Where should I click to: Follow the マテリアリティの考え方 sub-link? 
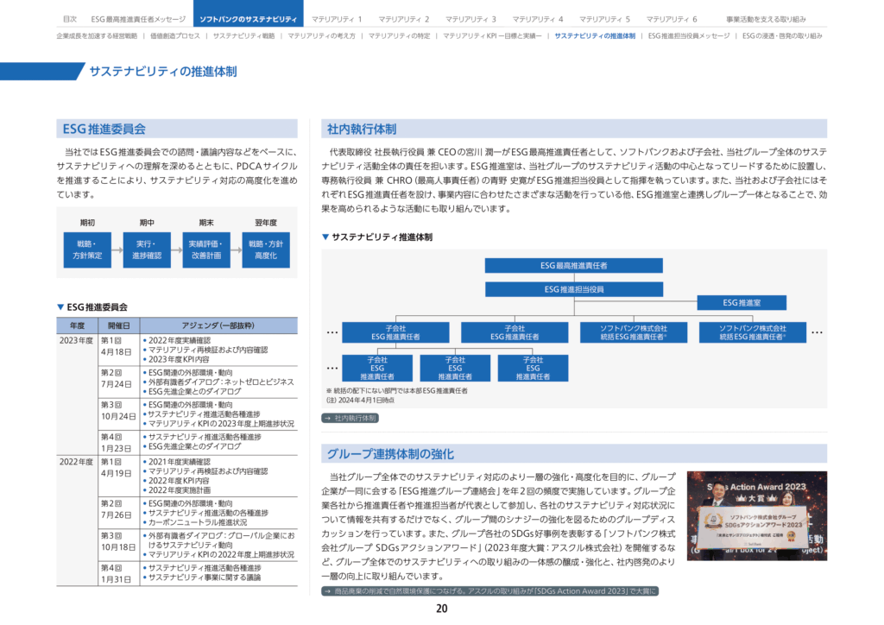point(321,36)
